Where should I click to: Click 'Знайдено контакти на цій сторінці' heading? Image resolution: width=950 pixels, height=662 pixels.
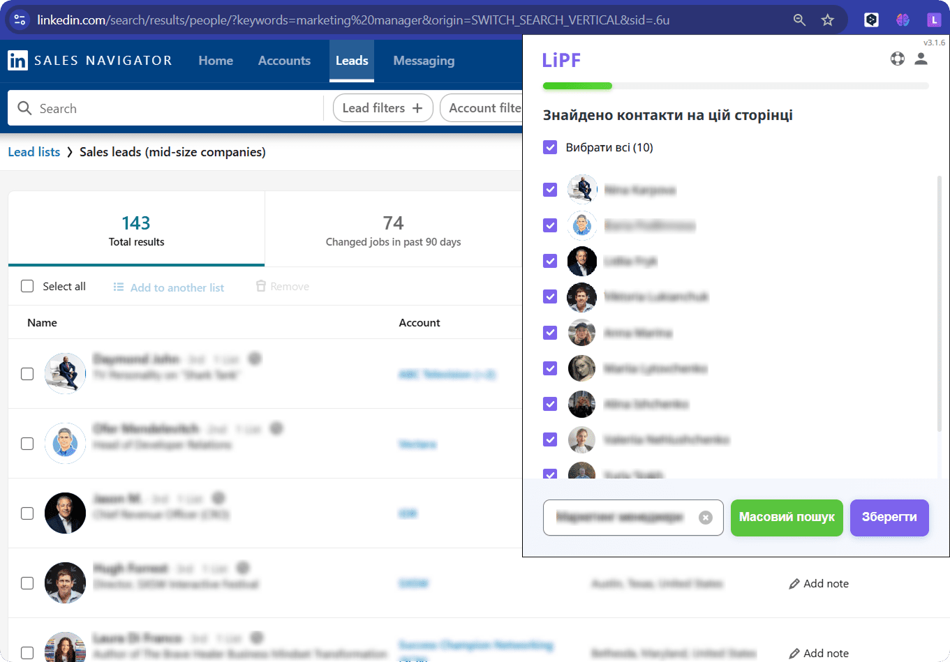click(x=668, y=115)
